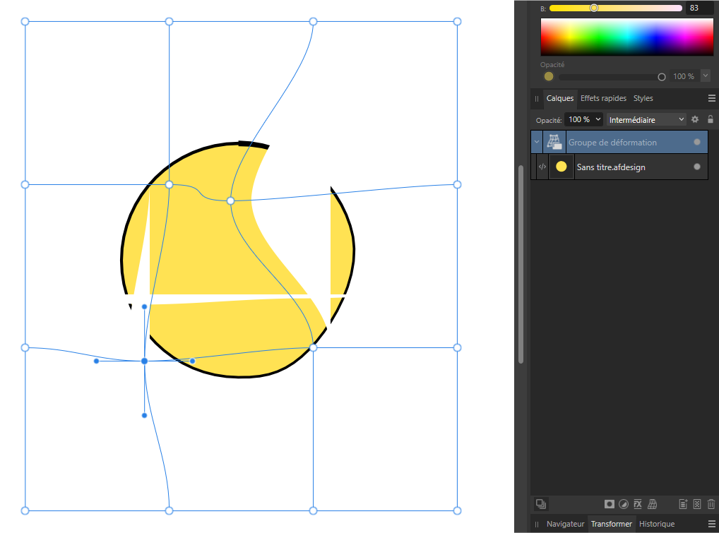The height and width of the screenshot is (533, 719).
Task: Click the bezier handle right of the selected node
Action: pyautogui.click(x=193, y=361)
